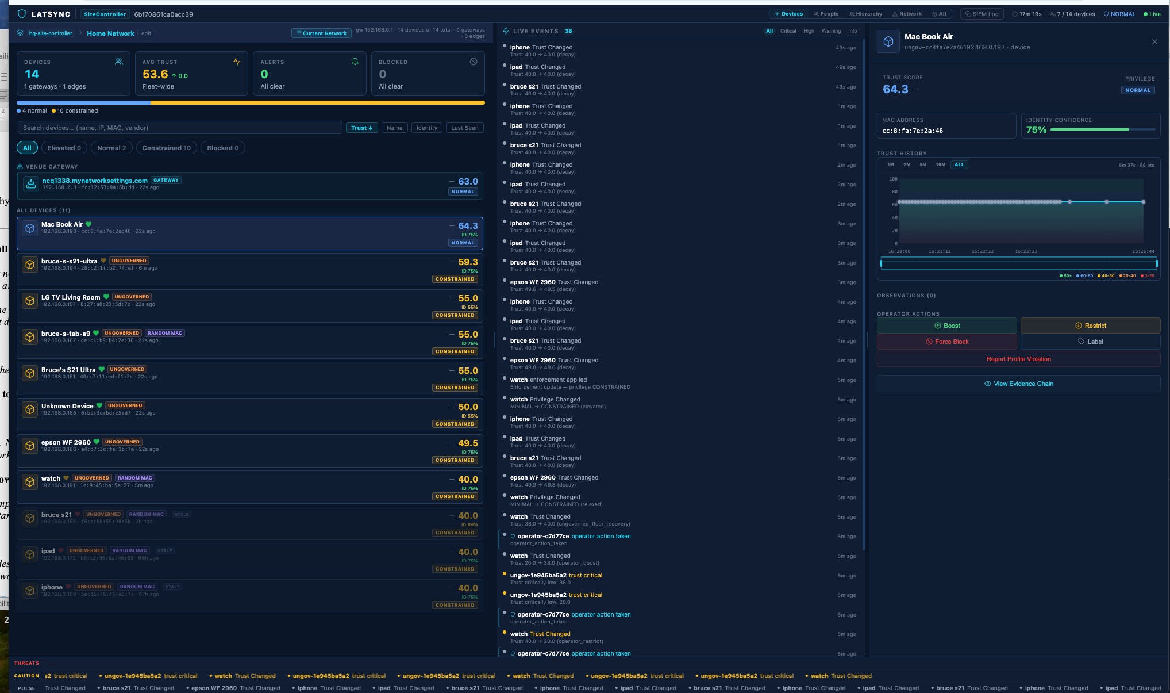Click the gateway router icon for ncq1338
Viewport: 1170px width, 693px height.
pyautogui.click(x=30, y=184)
